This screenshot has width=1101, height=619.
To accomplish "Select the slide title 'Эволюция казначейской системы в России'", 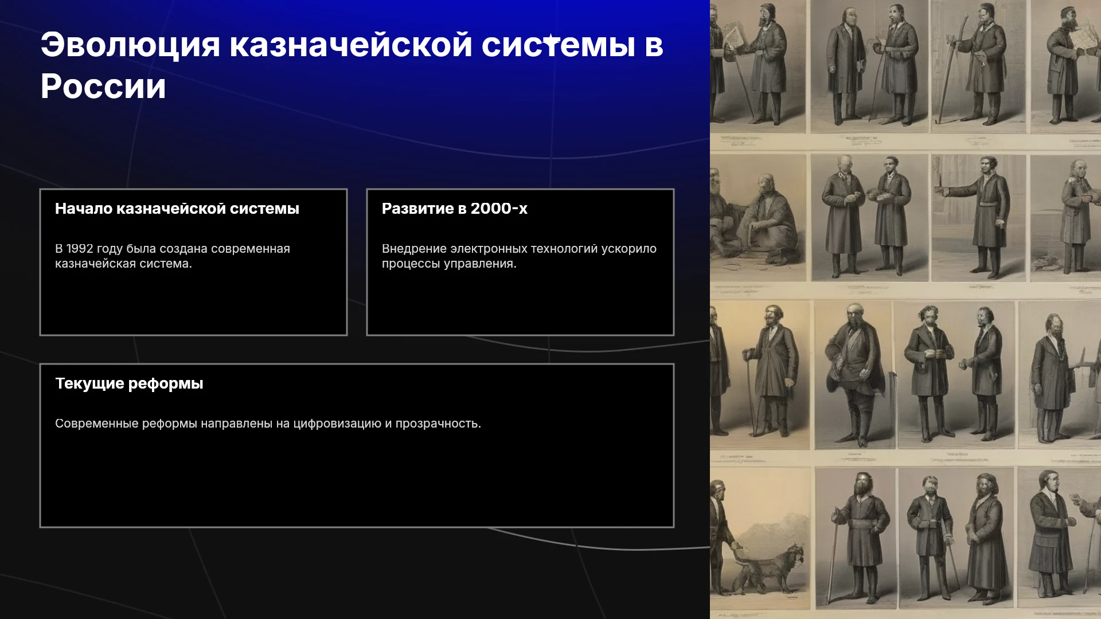I will [x=352, y=65].
